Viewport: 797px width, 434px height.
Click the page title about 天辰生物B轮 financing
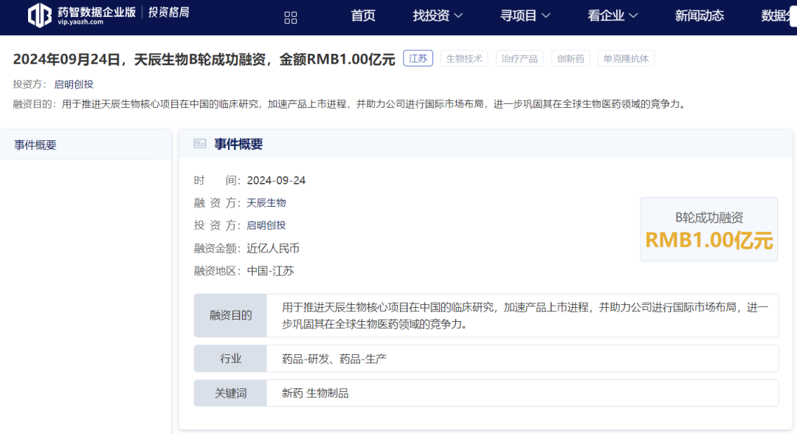click(204, 60)
